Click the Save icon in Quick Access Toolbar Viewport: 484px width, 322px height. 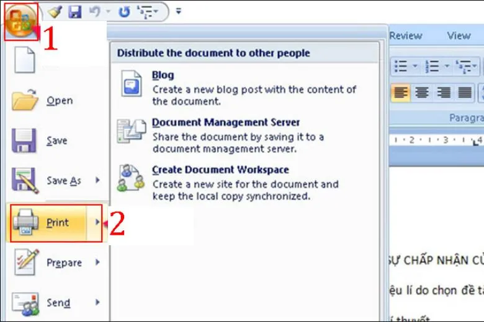click(x=75, y=11)
